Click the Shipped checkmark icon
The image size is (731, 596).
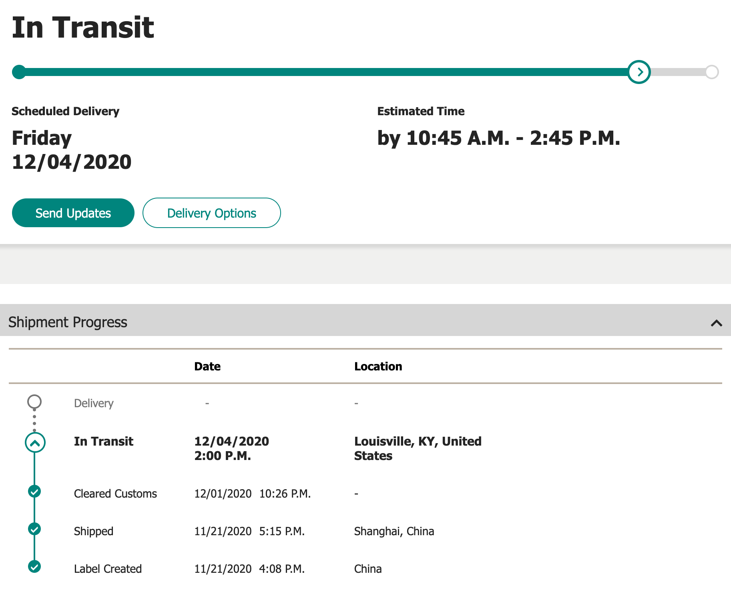(34, 529)
